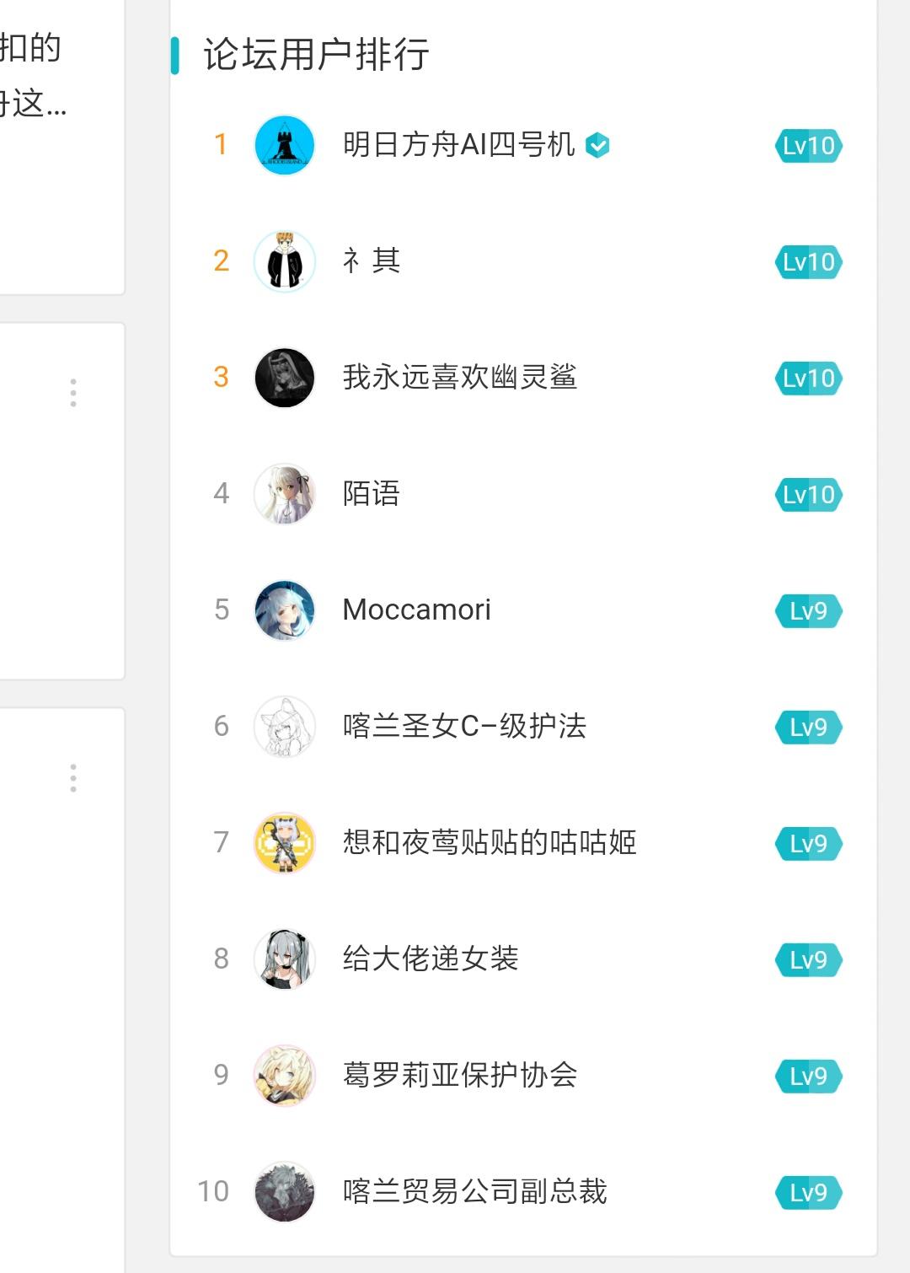910x1273 pixels.
Task: Click 陌语's white-haired avatar
Action: [285, 494]
